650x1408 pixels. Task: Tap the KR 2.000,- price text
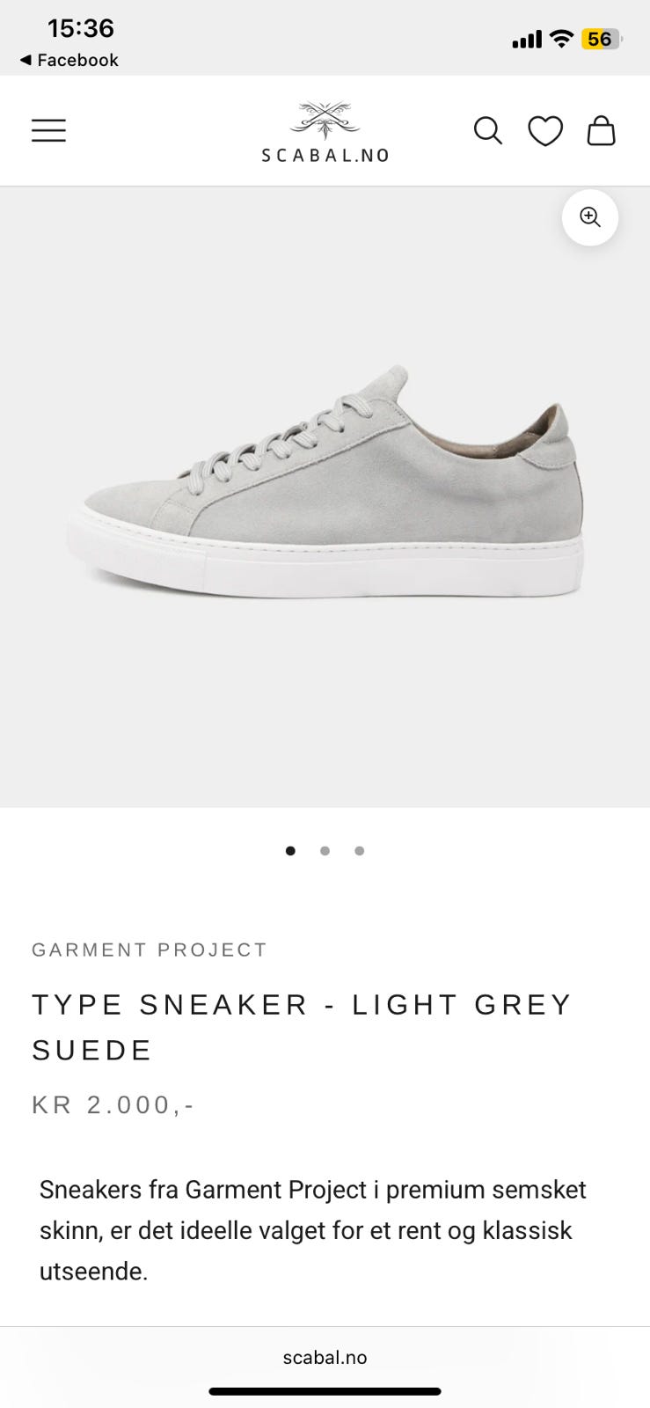[113, 1104]
